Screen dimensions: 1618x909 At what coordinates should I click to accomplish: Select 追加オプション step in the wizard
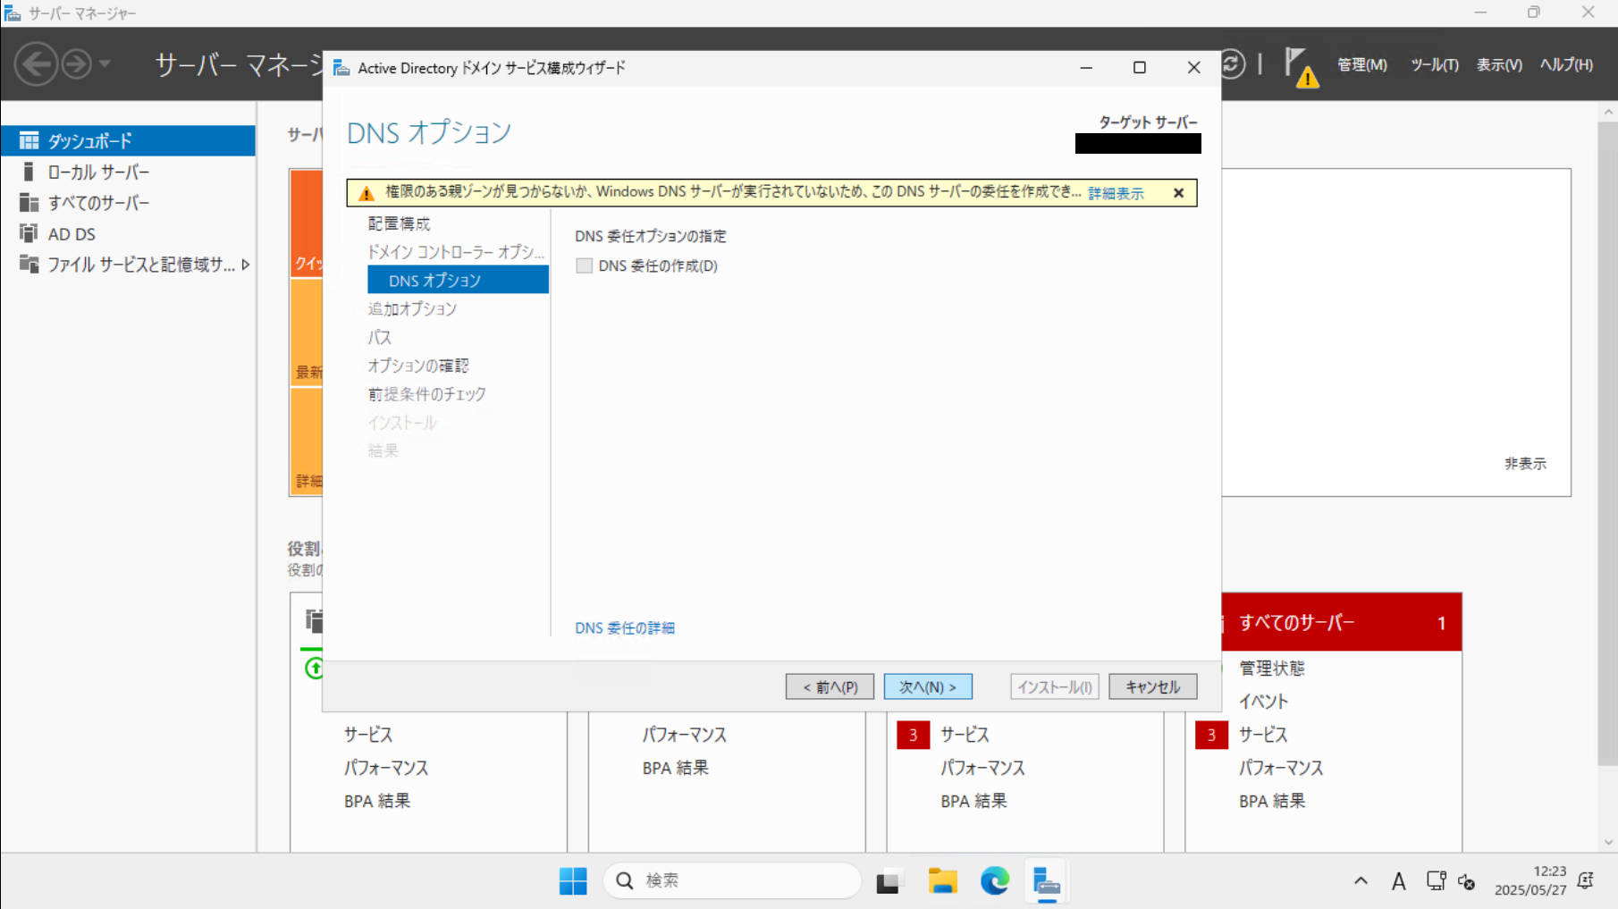412,308
